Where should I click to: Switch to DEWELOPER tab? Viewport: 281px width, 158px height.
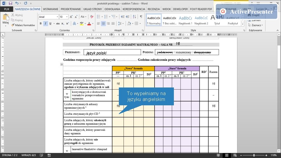coord(180,9)
